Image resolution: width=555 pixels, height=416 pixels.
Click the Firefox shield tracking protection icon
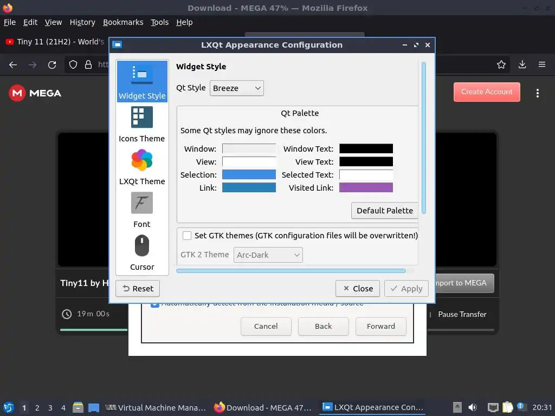point(73,65)
